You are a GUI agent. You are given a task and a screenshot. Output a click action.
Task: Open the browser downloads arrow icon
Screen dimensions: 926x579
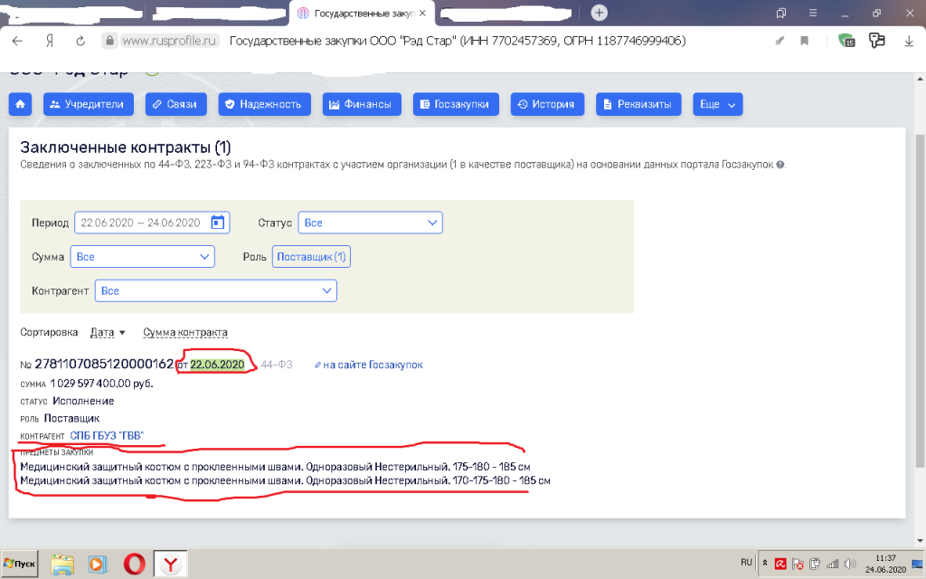pos(909,41)
